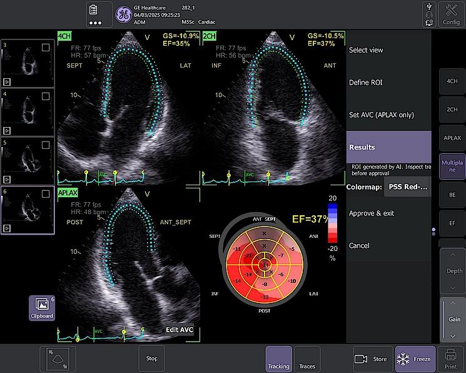466x373 pixels.
Task: Click the Store camera button
Action: [x=372, y=359]
